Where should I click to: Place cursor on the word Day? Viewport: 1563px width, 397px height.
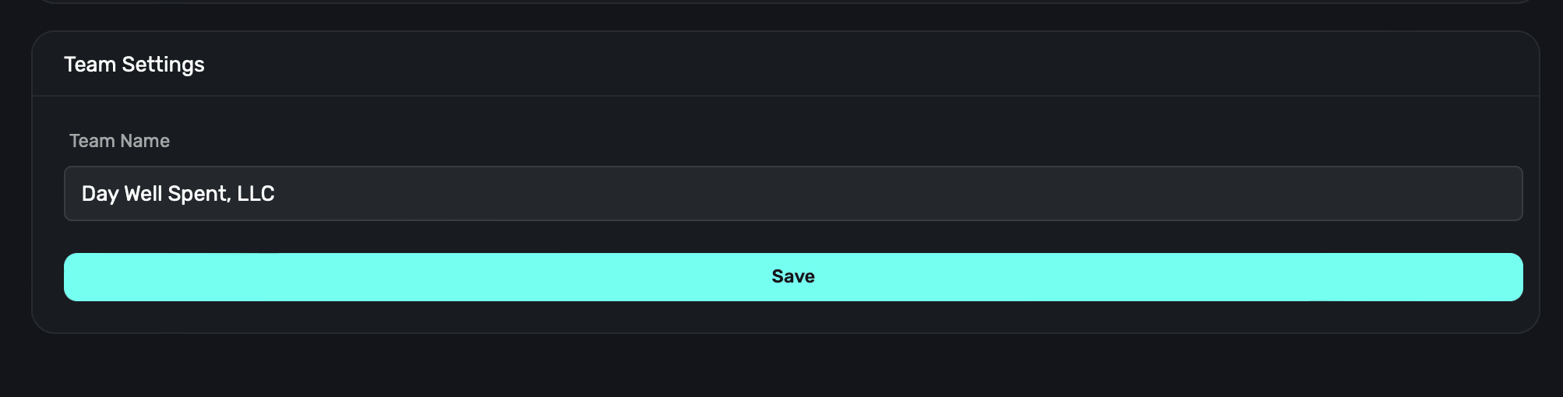tap(100, 194)
